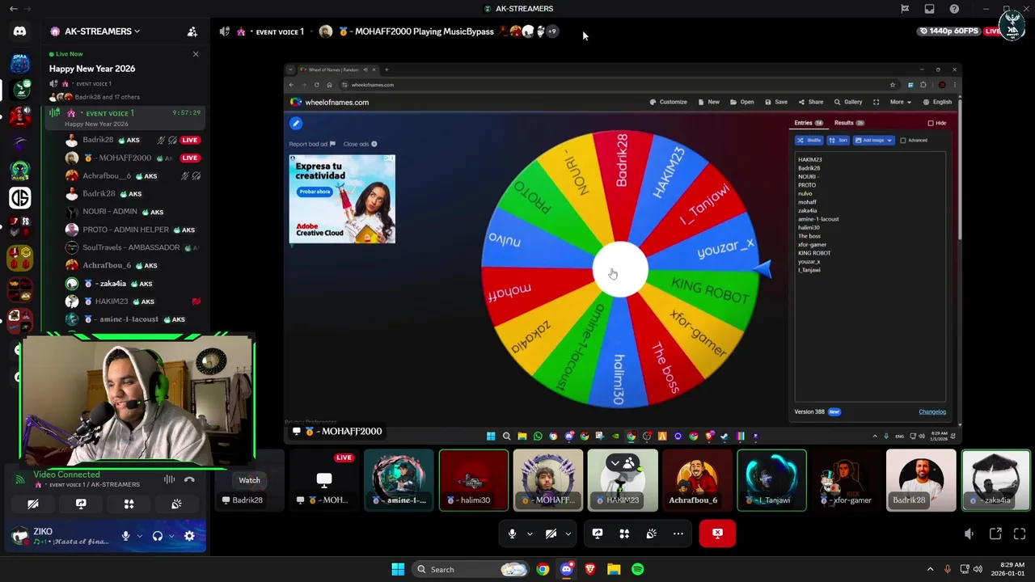The image size is (1035, 582).
Task: Switch to the Entries tab
Action: (808, 123)
